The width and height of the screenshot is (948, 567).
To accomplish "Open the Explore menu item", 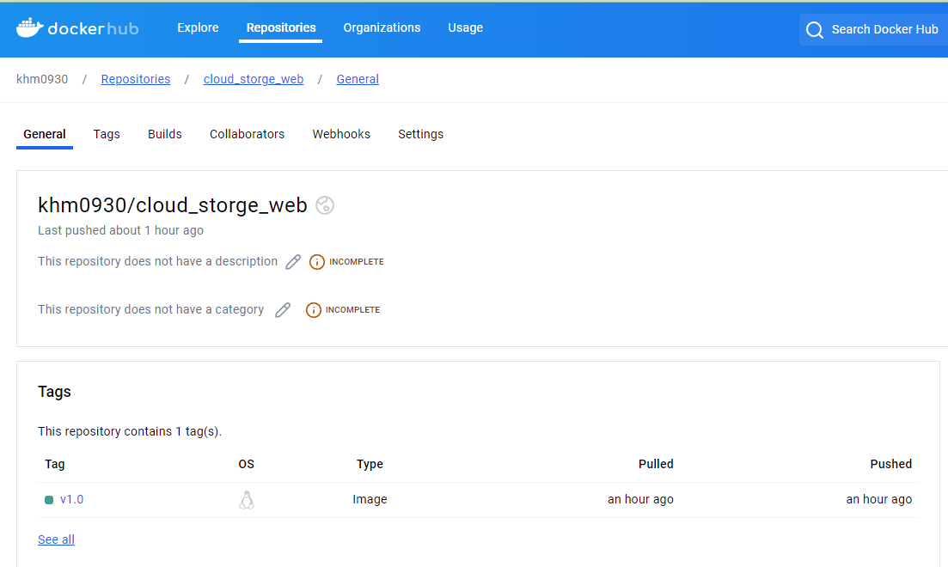I will pos(198,27).
